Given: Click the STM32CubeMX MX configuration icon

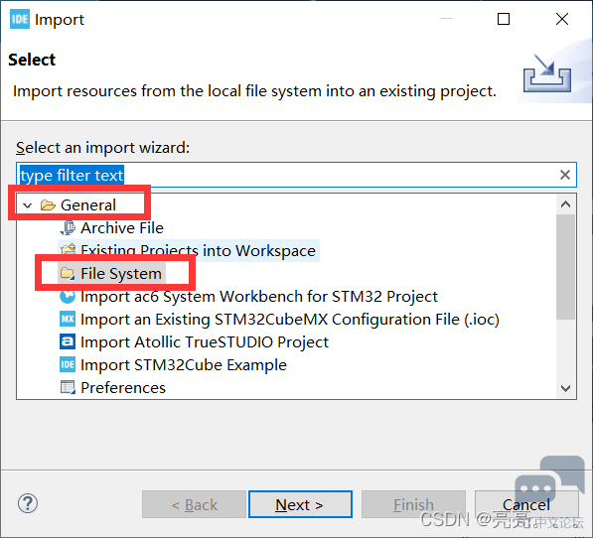Looking at the screenshot, I should [68, 319].
